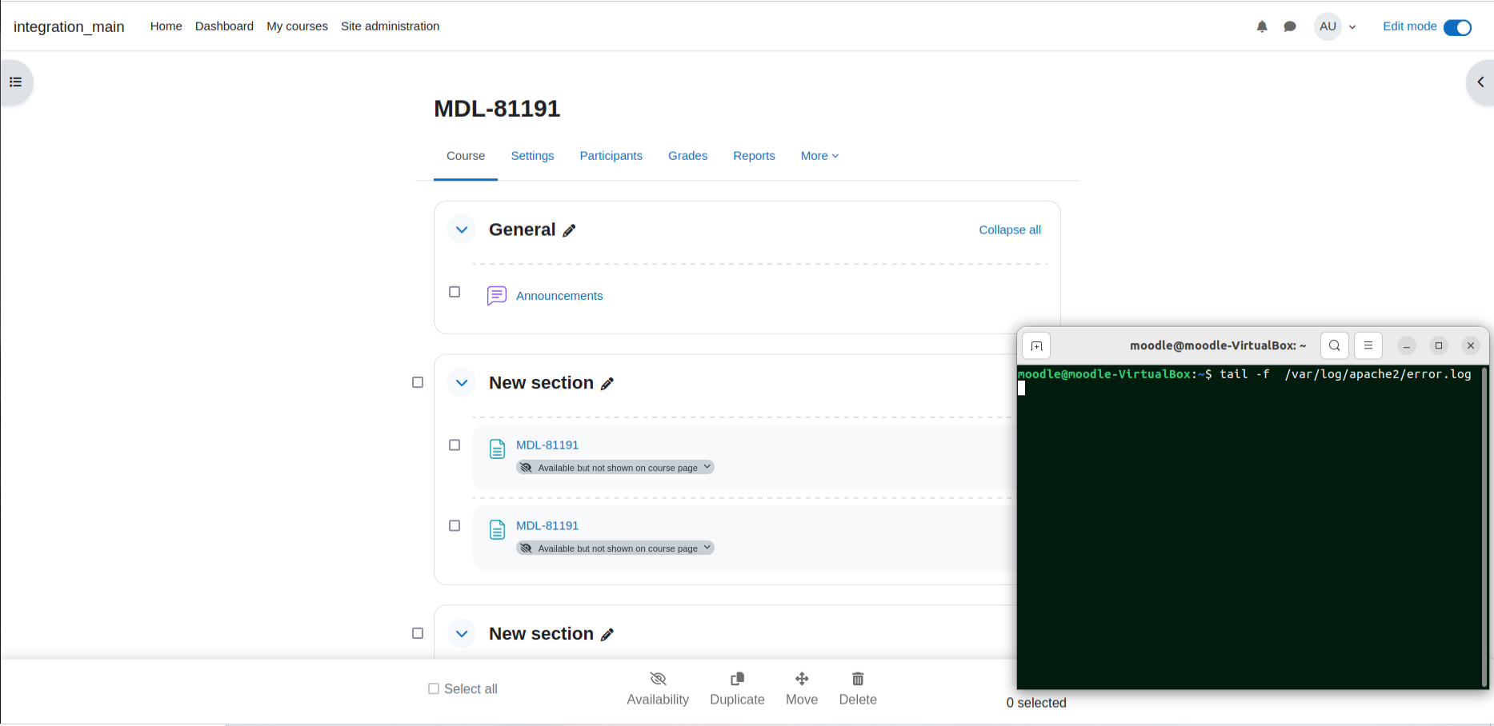Click the Announcements forum icon

pyautogui.click(x=497, y=296)
